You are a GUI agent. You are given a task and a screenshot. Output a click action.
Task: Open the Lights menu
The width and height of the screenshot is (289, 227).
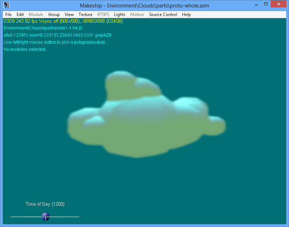tap(119, 15)
